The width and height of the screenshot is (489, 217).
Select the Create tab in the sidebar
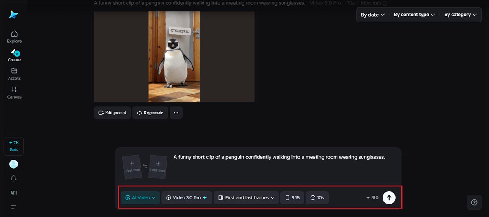(14, 55)
